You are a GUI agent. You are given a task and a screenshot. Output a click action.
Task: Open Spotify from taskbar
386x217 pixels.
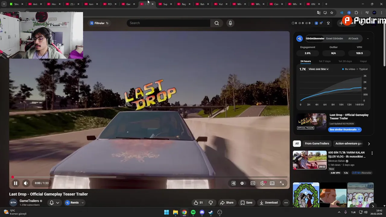click(193, 212)
